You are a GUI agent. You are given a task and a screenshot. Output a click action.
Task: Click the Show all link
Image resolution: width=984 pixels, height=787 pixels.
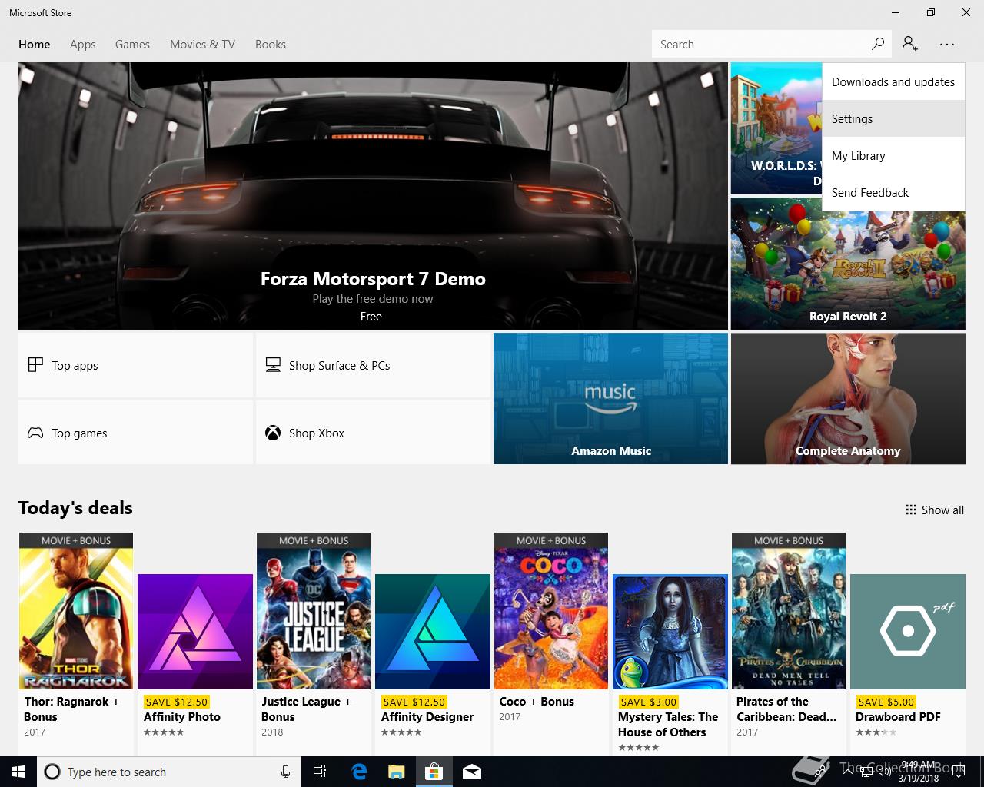935,510
